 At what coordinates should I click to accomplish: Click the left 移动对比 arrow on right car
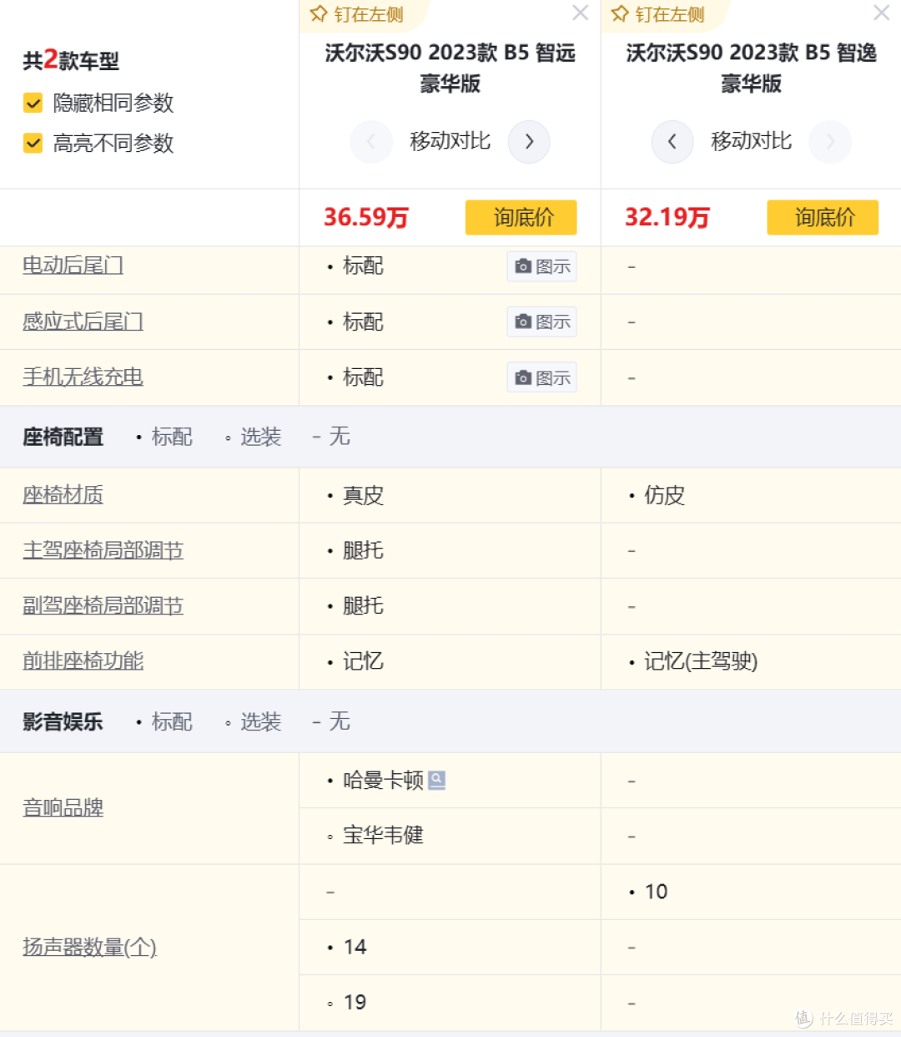click(x=672, y=142)
